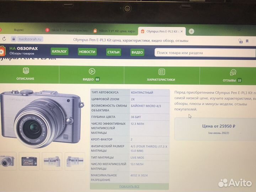Click the Байонет Micro 4/3 value
Screen dimensions: 256x192
(146, 106)
